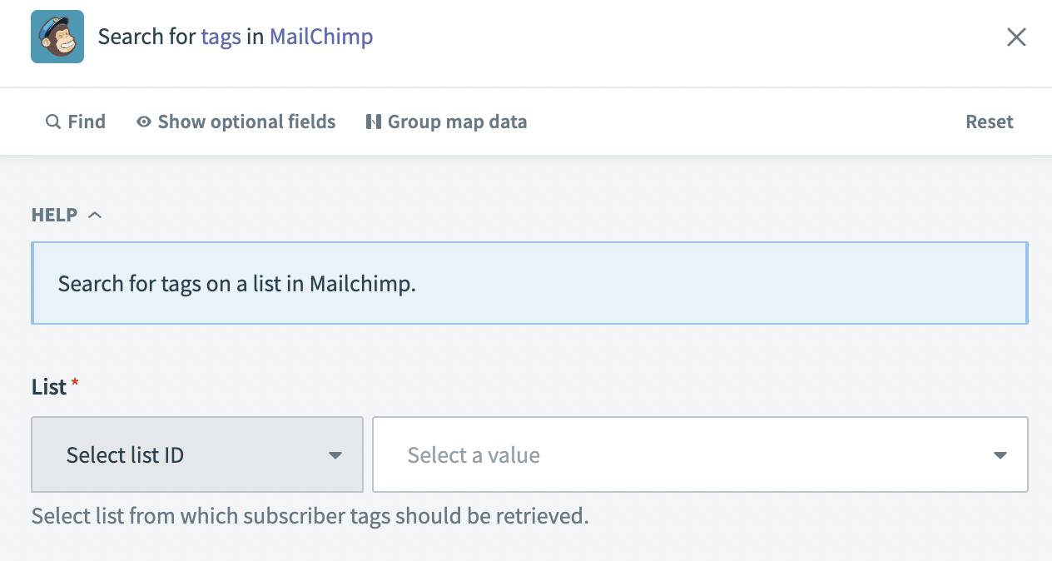The width and height of the screenshot is (1052, 561).
Task: Click the Group map data icon
Action: pos(373,122)
